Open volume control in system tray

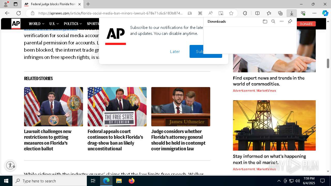click(297, 181)
